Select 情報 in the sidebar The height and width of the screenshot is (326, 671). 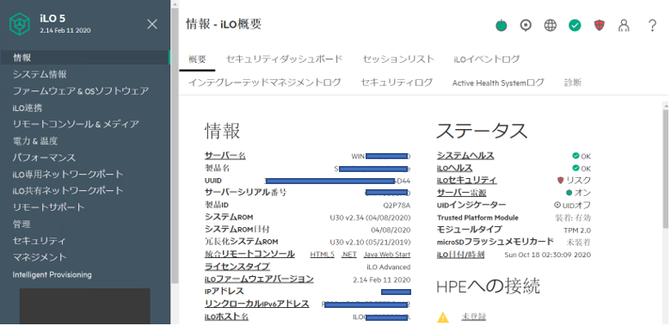[85, 58]
